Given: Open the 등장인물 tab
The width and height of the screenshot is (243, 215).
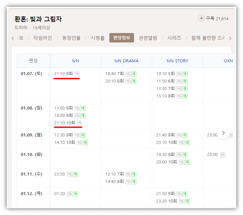Looking at the screenshot, I should point(71,38).
